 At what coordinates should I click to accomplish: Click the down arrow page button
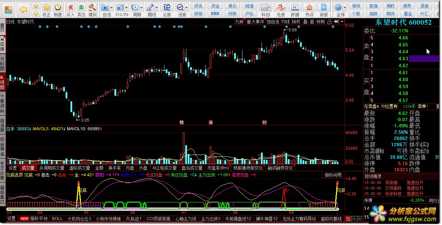36,14
